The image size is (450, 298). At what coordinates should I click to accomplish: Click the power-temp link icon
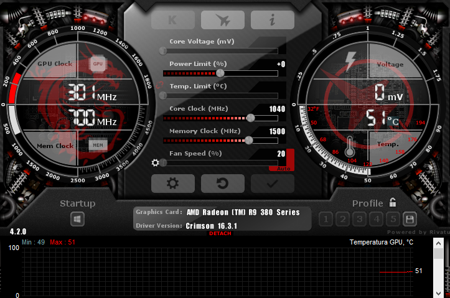(159, 85)
